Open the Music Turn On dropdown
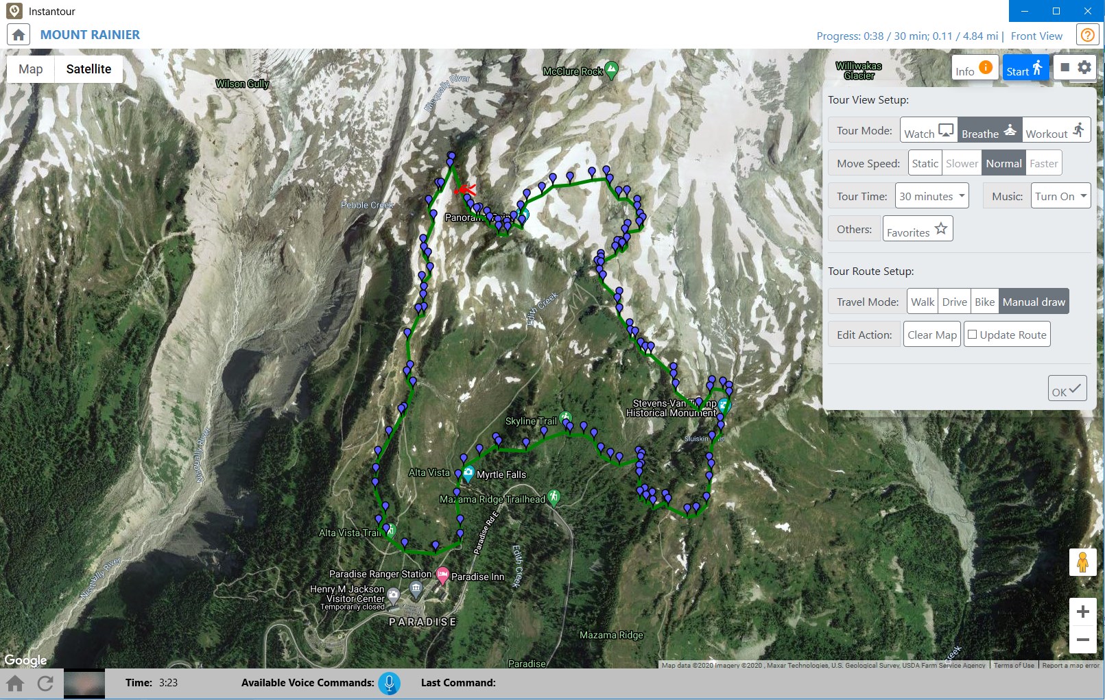 point(1060,196)
